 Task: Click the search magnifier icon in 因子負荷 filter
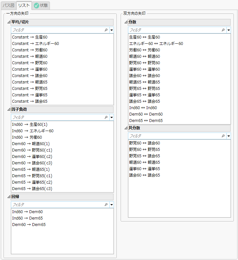tap(106, 117)
